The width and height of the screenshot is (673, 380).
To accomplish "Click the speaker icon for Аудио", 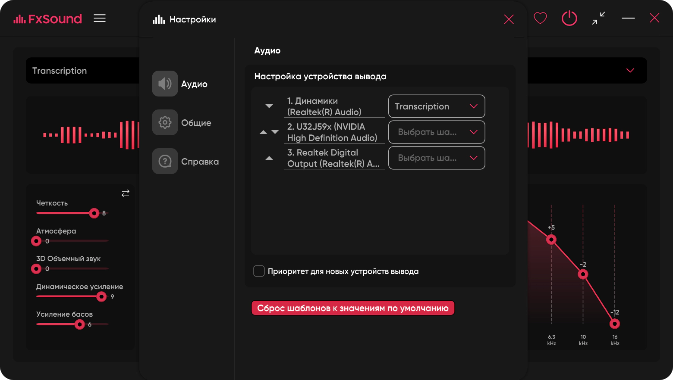I will (x=165, y=84).
